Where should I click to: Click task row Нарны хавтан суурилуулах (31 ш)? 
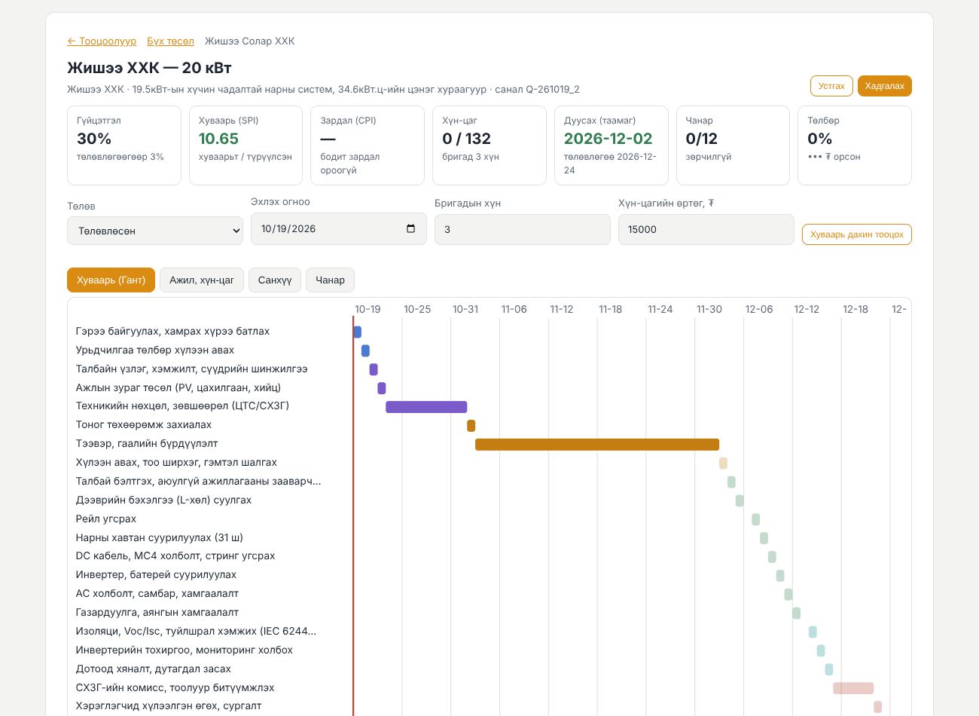click(x=160, y=537)
